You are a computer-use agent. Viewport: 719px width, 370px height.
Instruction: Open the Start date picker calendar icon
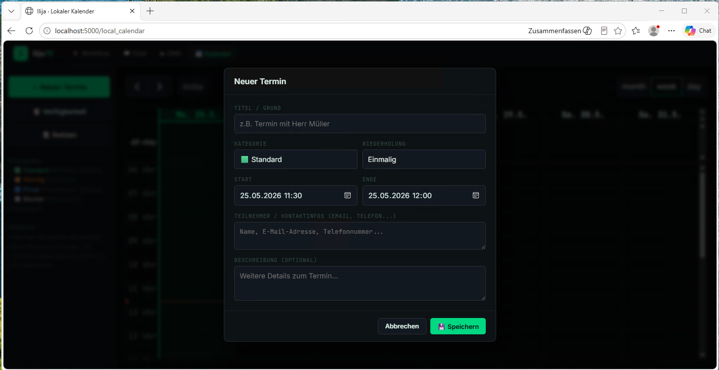click(x=348, y=196)
